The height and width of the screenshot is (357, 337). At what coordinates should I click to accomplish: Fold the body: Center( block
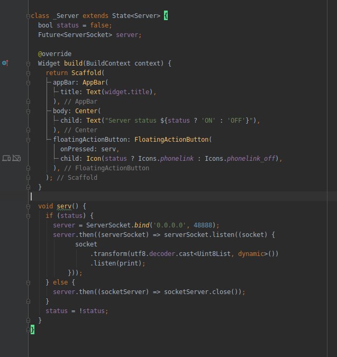pos(28,112)
